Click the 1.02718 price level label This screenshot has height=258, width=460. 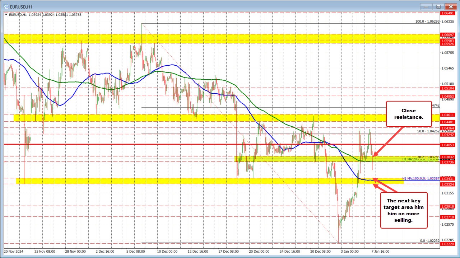pyautogui.click(x=448, y=217)
